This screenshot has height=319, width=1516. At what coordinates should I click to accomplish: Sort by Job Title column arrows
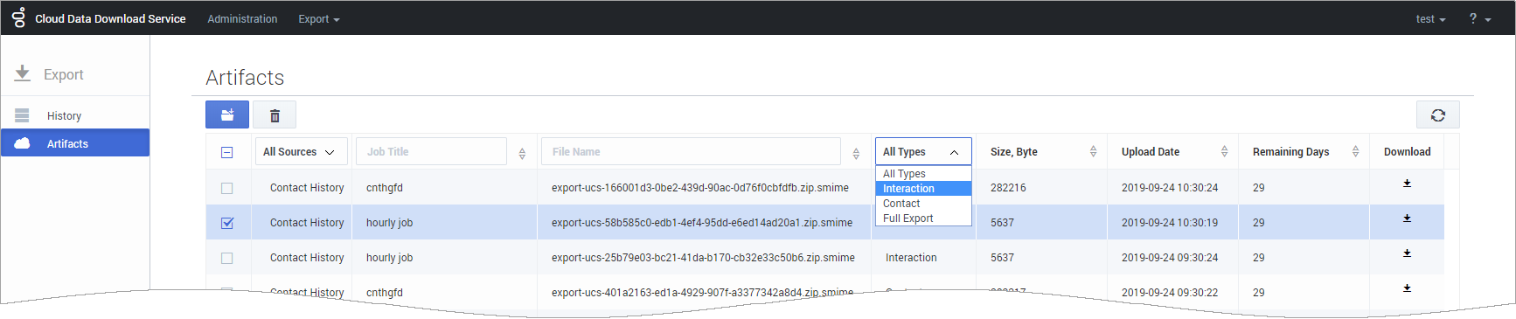[522, 153]
